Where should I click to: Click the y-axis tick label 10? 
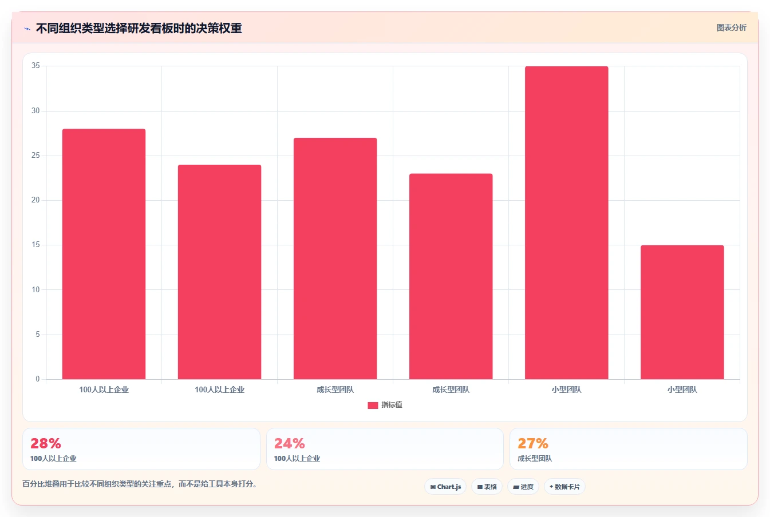coord(35,290)
